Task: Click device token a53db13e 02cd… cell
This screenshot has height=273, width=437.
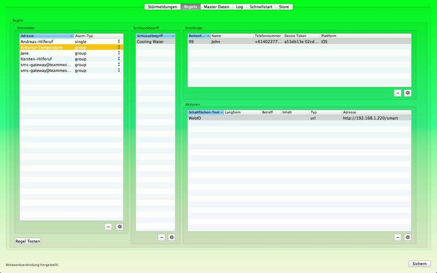Action: pos(302,41)
